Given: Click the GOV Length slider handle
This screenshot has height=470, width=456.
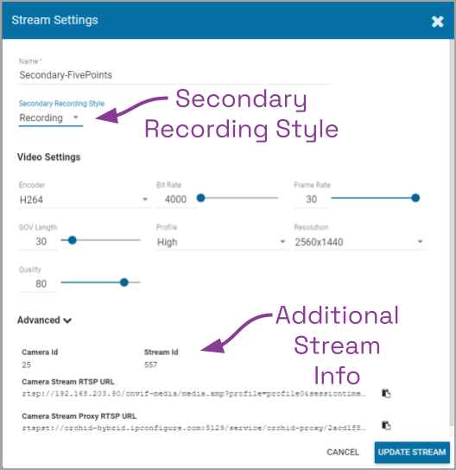Looking at the screenshot, I should [72, 240].
